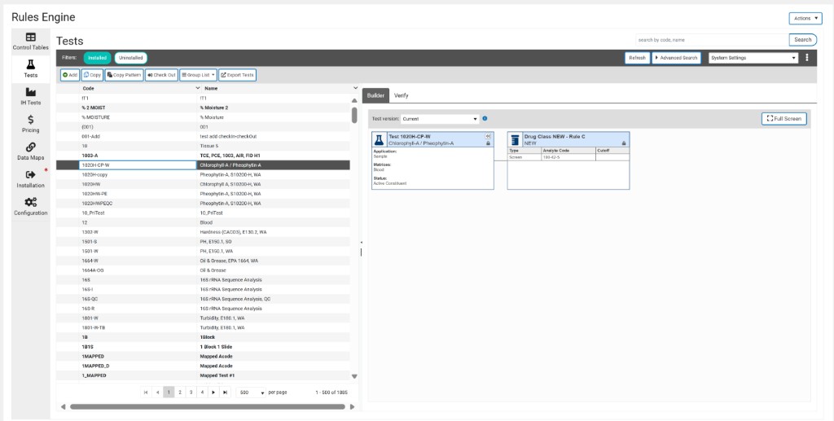Open the Group List dropdown

[198, 75]
